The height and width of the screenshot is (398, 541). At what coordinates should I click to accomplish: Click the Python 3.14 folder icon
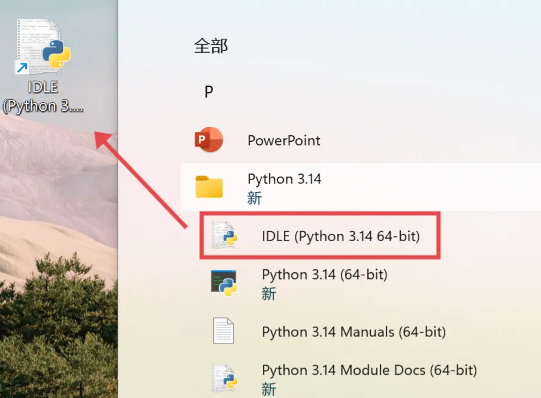(x=208, y=186)
